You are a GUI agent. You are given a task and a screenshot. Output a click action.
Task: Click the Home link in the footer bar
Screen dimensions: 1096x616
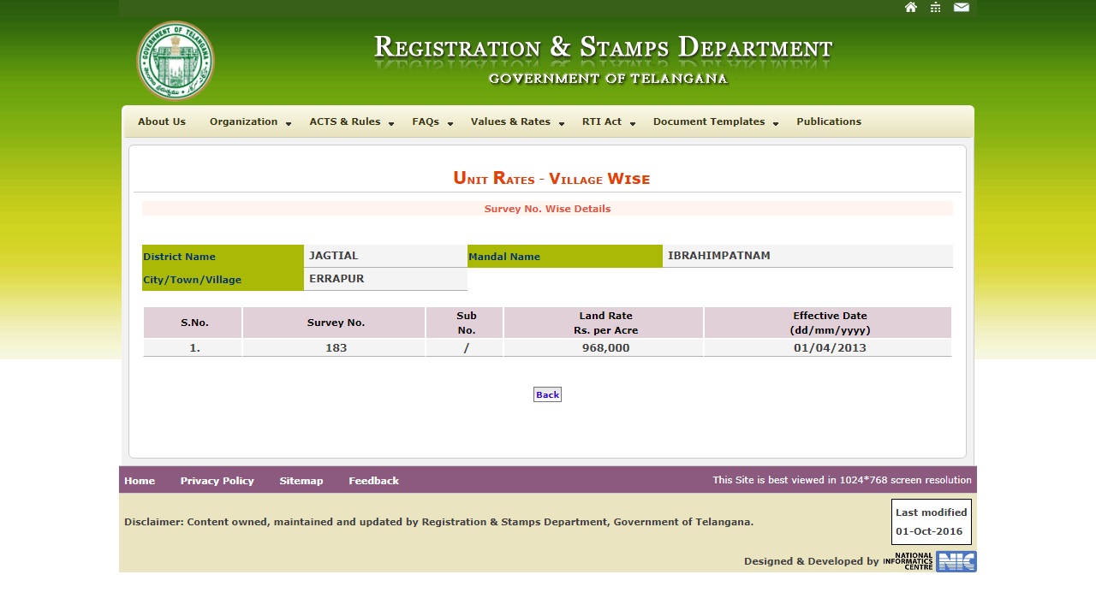click(139, 480)
